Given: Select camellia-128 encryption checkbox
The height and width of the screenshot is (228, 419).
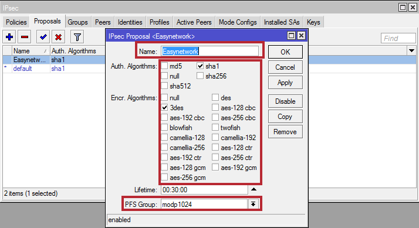Looking at the screenshot, I should 164,138.
